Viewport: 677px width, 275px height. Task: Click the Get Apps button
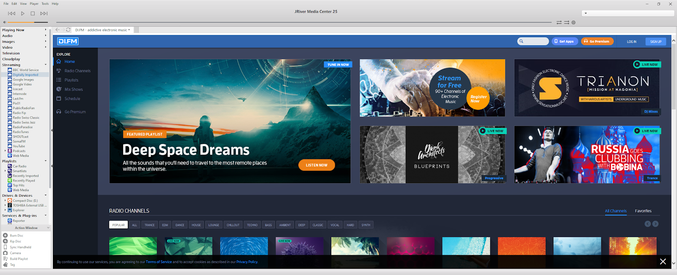point(565,41)
